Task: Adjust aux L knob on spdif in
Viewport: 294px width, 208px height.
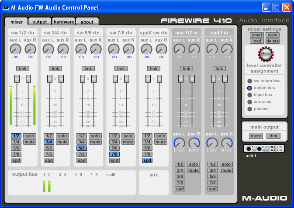Action: (x=212, y=49)
